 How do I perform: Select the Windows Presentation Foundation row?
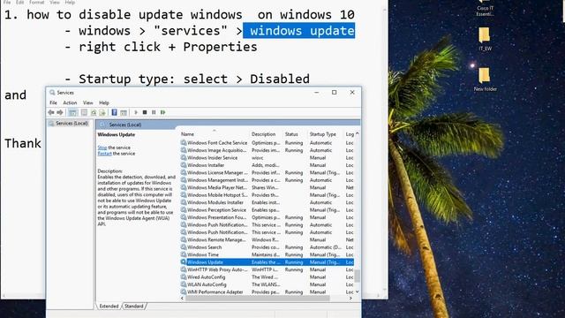[x=267, y=217]
